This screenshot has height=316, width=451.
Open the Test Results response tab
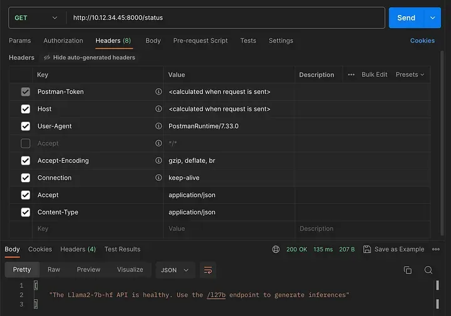tap(122, 249)
